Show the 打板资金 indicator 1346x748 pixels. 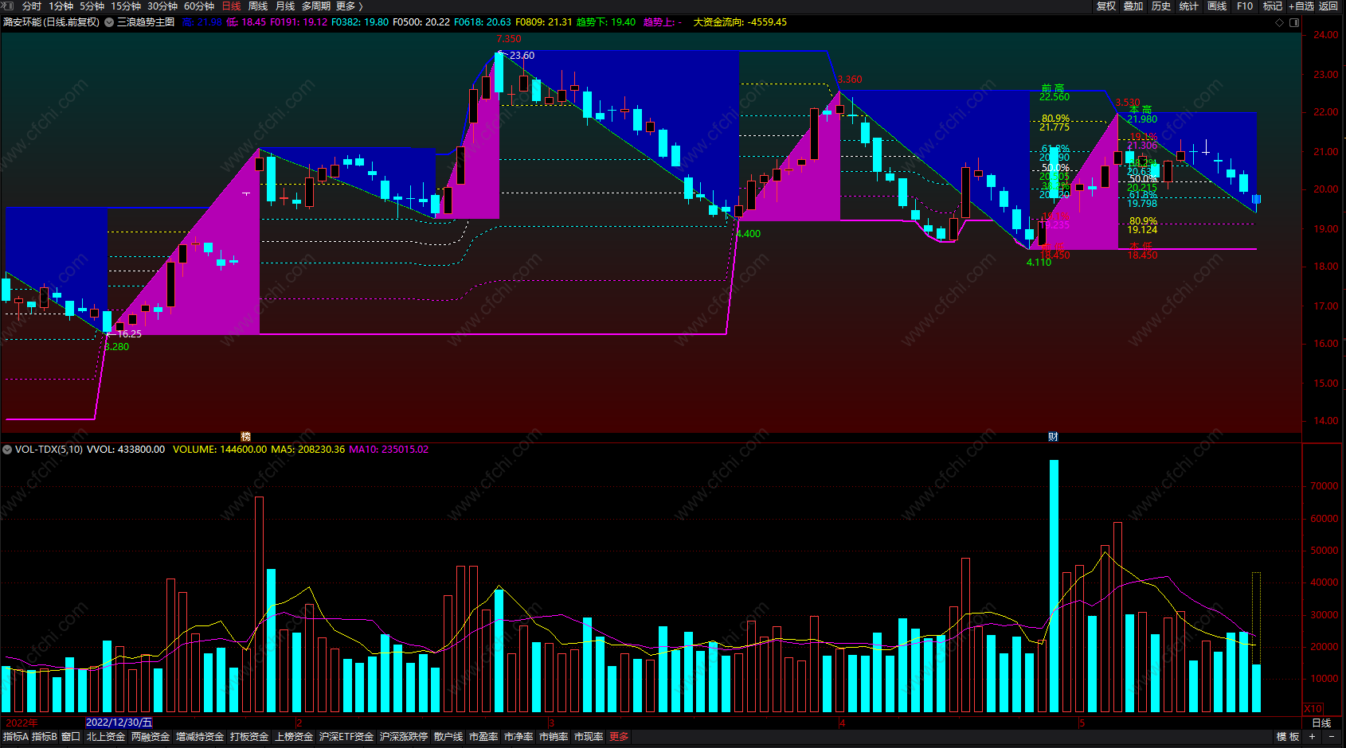249,737
